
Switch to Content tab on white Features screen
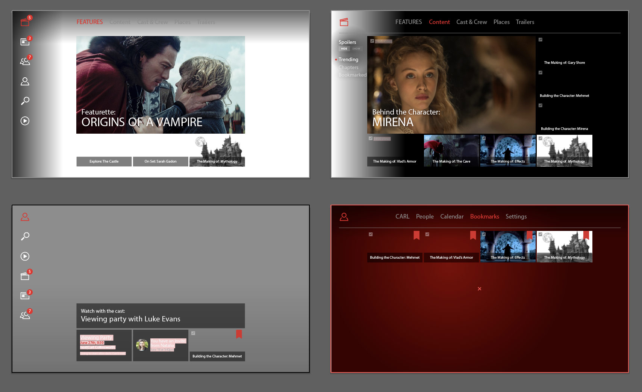click(x=120, y=22)
